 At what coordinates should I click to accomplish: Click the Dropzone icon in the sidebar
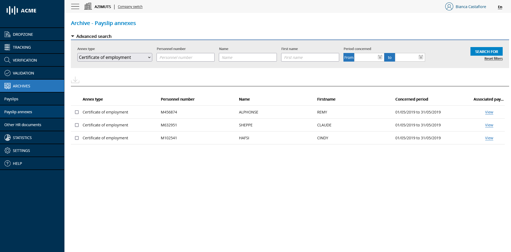click(8, 34)
